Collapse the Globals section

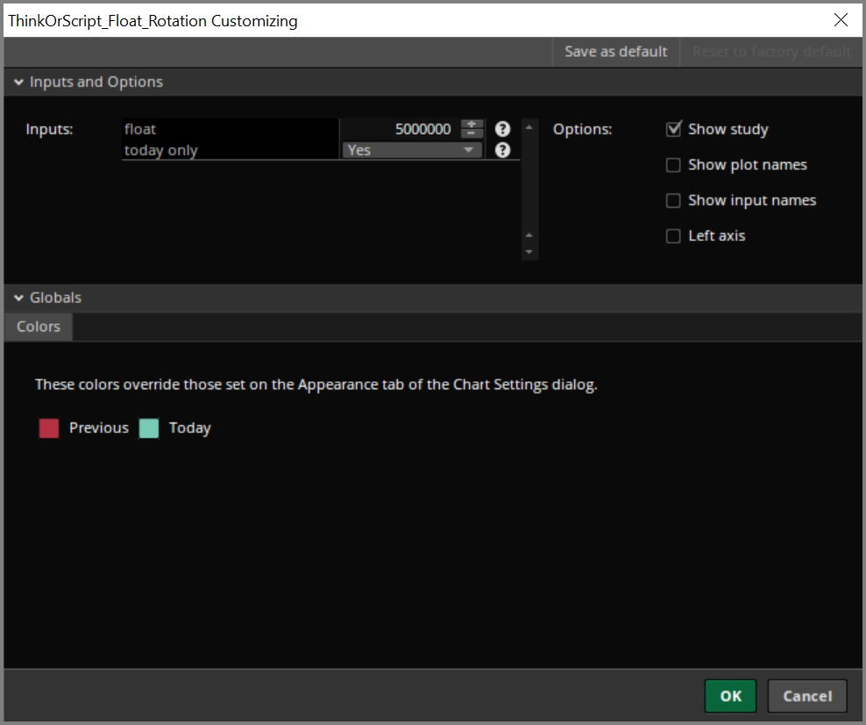pyautogui.click(x=19, y=297)
